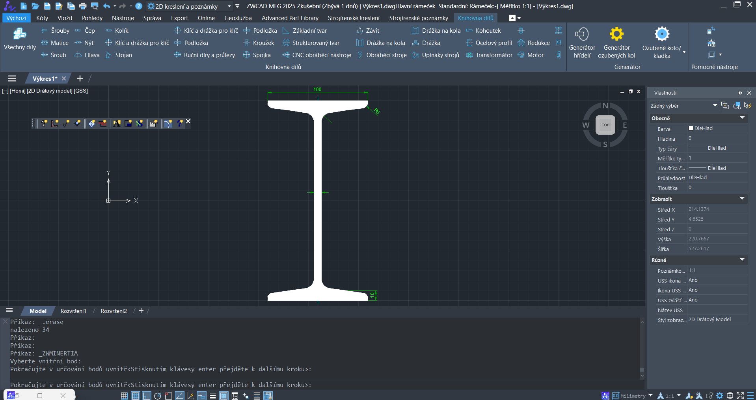Toggle ortho mode in status bar
Image resolution: width=756 pixels, height=400 pixels.
coord(146,396)
